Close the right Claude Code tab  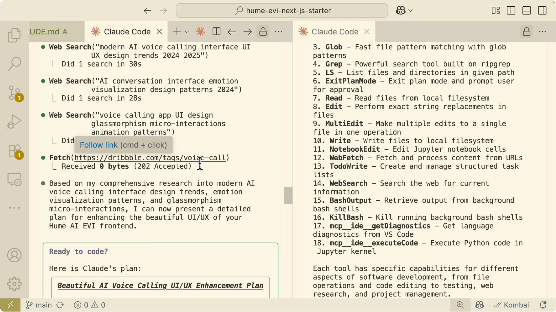click(x=367, y=31)
